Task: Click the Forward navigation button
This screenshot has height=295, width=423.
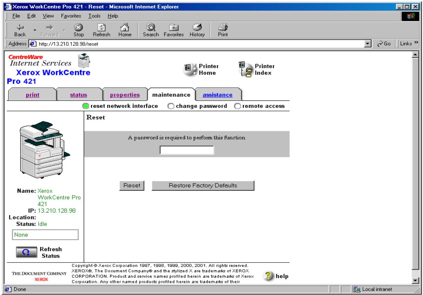Action: (49, 30)
